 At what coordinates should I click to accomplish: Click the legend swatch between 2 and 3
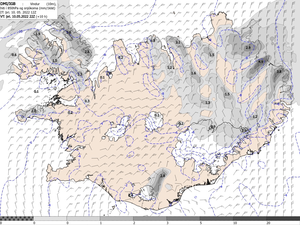[x=150, y=218]
